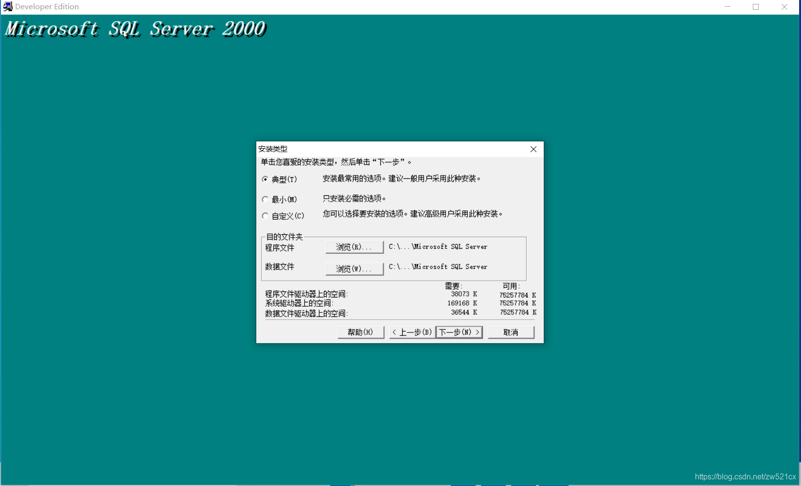This screenshot has width=801, height=486.
Task: Click the program files path C:\...\Microsoft SQL Server
Action: tap(438, 247)
